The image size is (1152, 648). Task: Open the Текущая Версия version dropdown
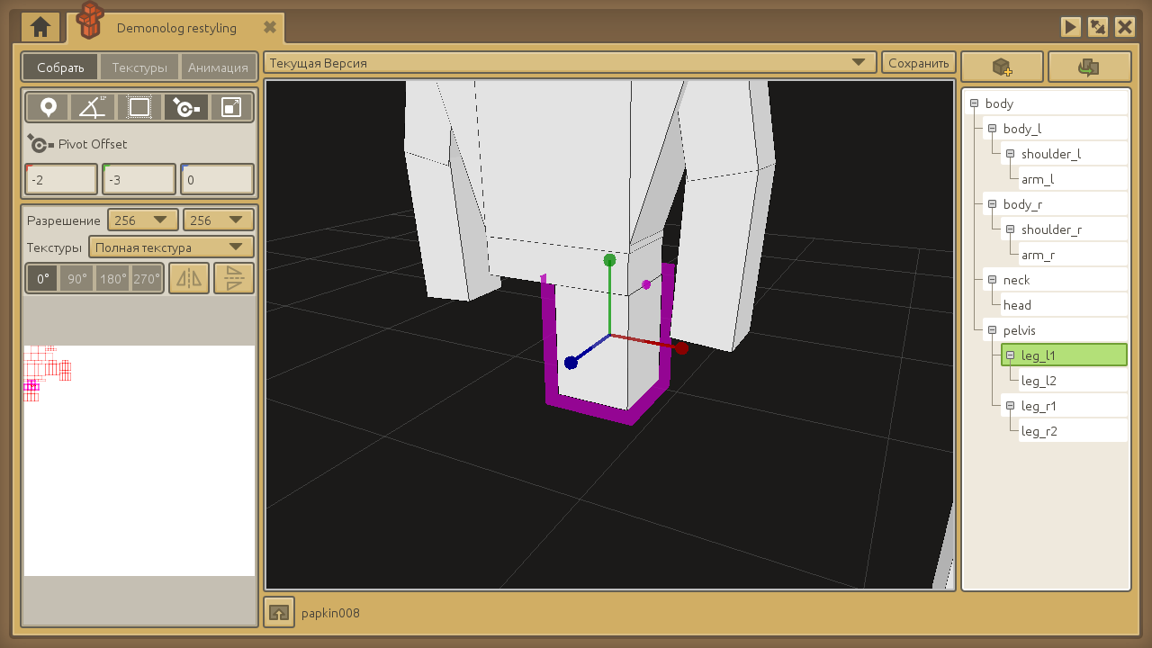click(570, 63)
